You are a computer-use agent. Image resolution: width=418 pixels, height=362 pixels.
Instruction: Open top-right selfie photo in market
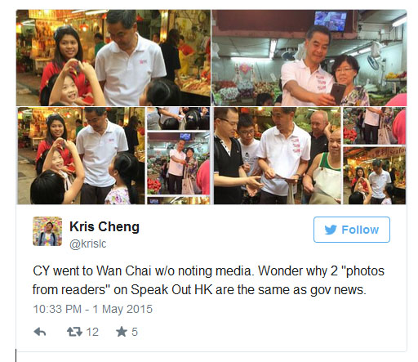(309, 58)
